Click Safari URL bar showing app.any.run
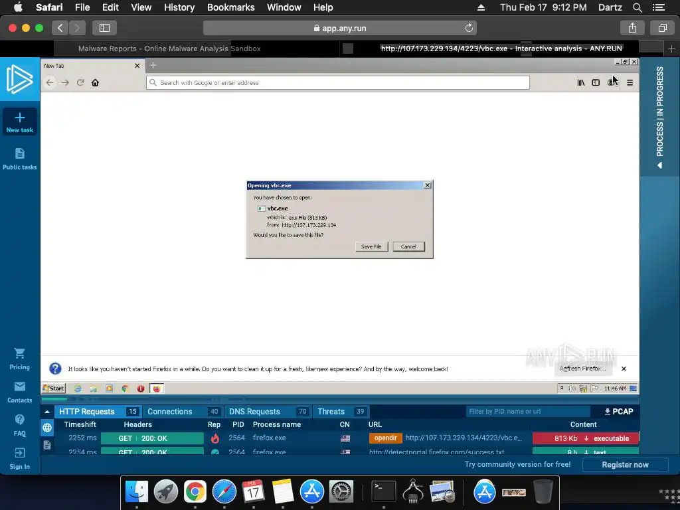Image resolution: width=680 pixels, height=510 pixels. coord(339,28)
